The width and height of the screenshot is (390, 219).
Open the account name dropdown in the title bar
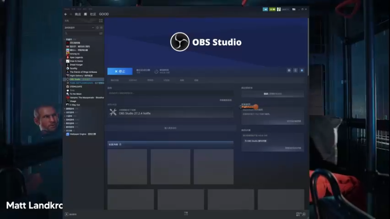click(x=285, y=9)
